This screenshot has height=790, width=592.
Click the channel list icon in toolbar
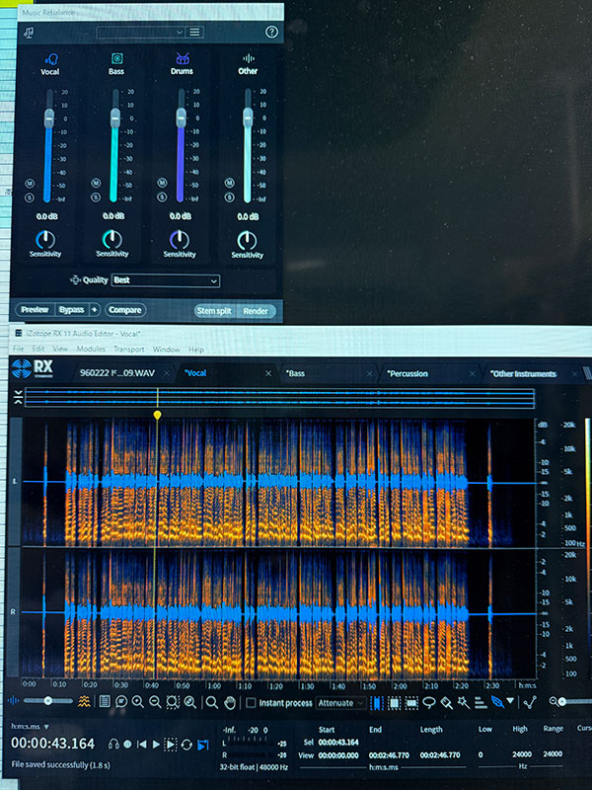click(105, 701)
